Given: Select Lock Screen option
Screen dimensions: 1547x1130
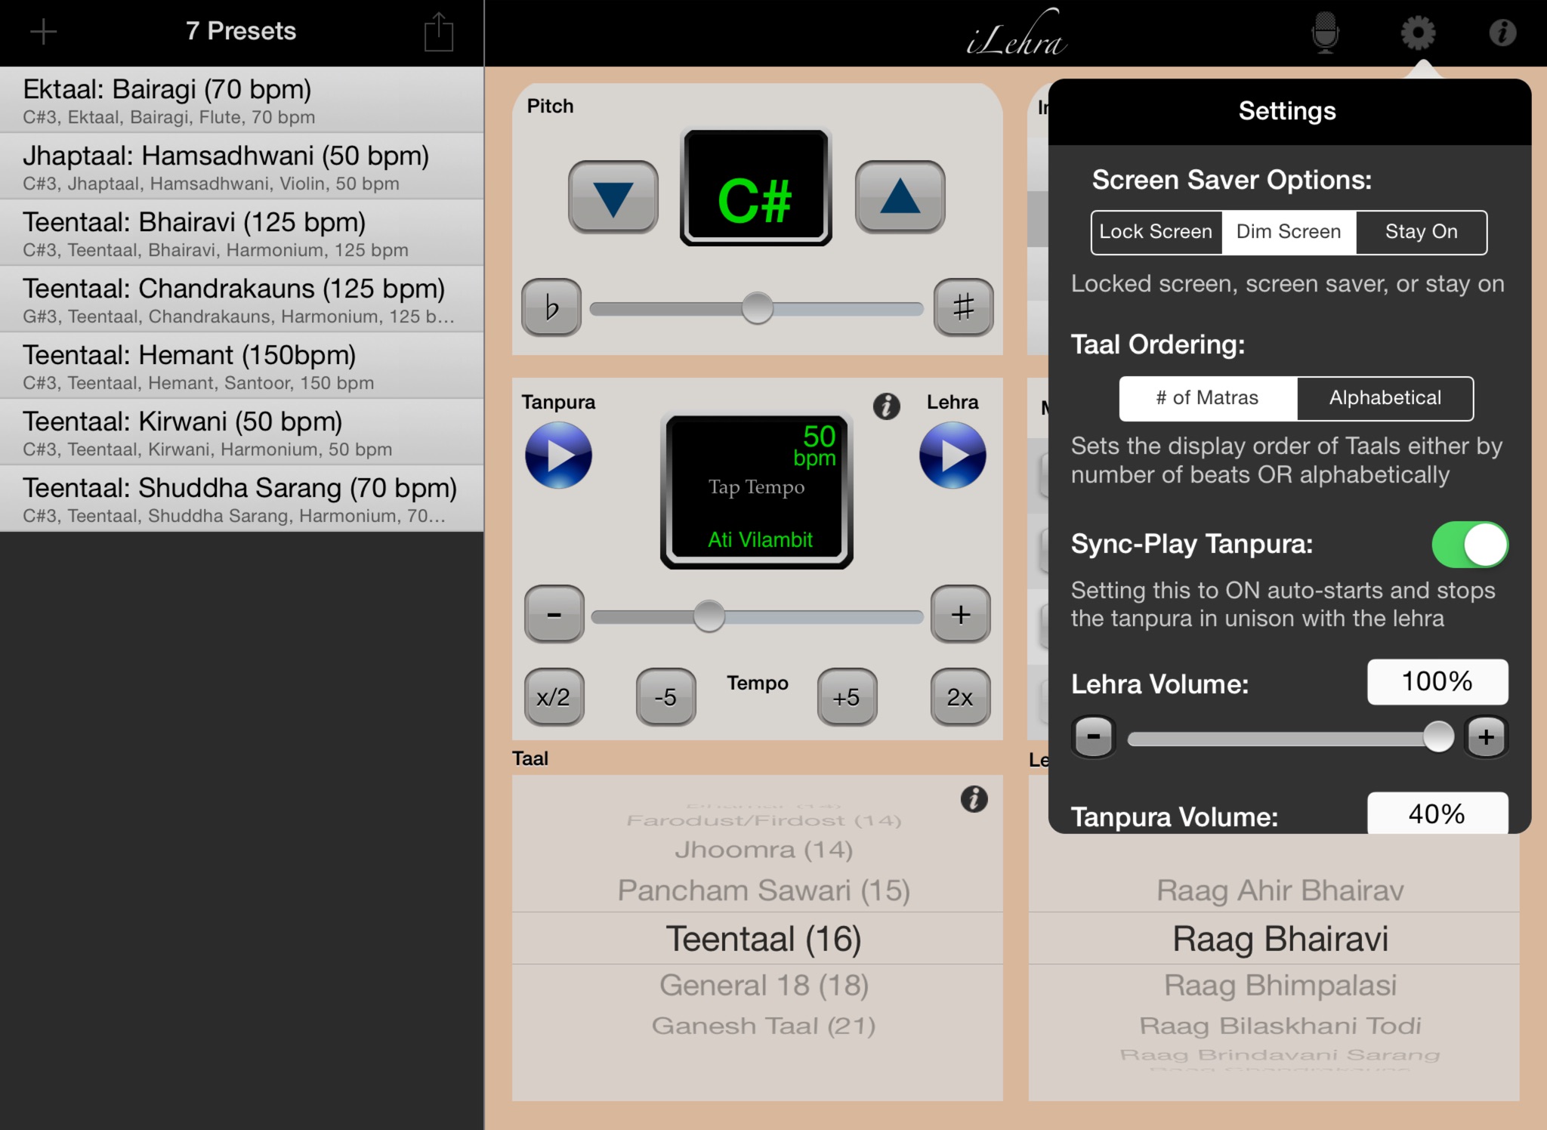Looking at the screenshot, I should (1156, 232).
